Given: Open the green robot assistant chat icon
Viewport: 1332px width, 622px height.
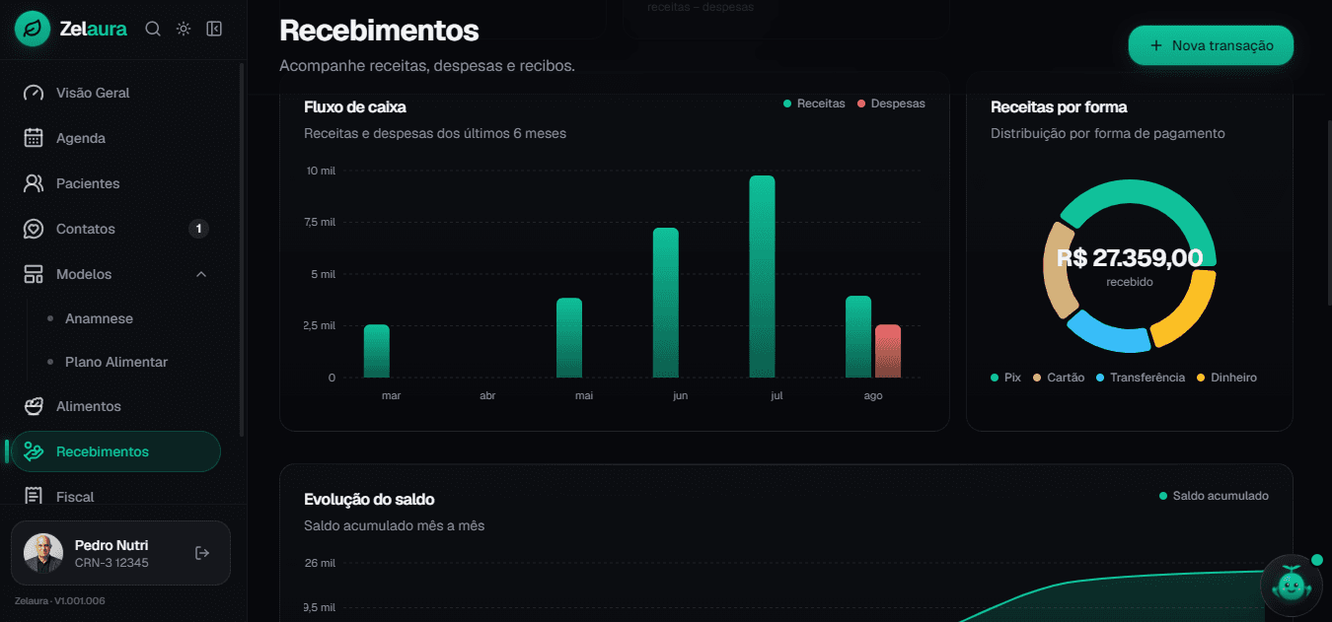Looking at the screenshot, I should 1291,585.
